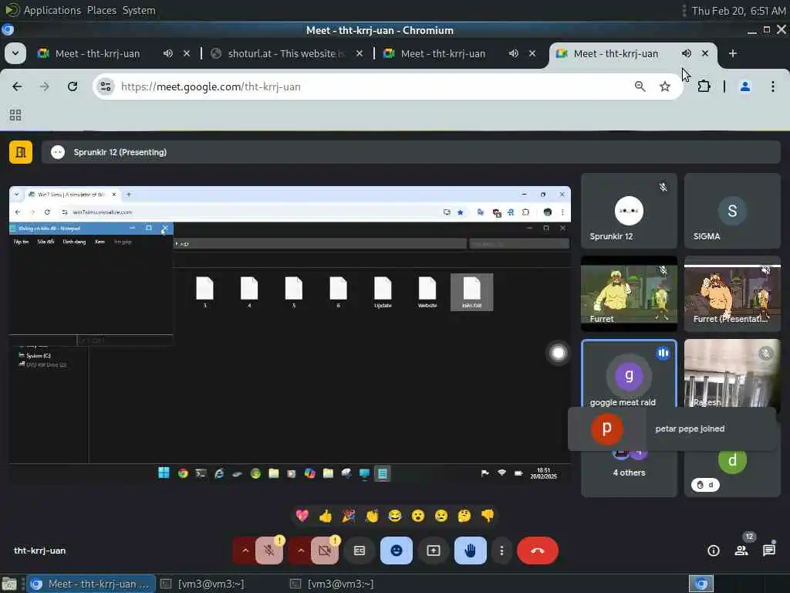Switch to the shoturl.at tab
Image resolution: width=790 pixels, height=593 pixels.
pos(285,53)
